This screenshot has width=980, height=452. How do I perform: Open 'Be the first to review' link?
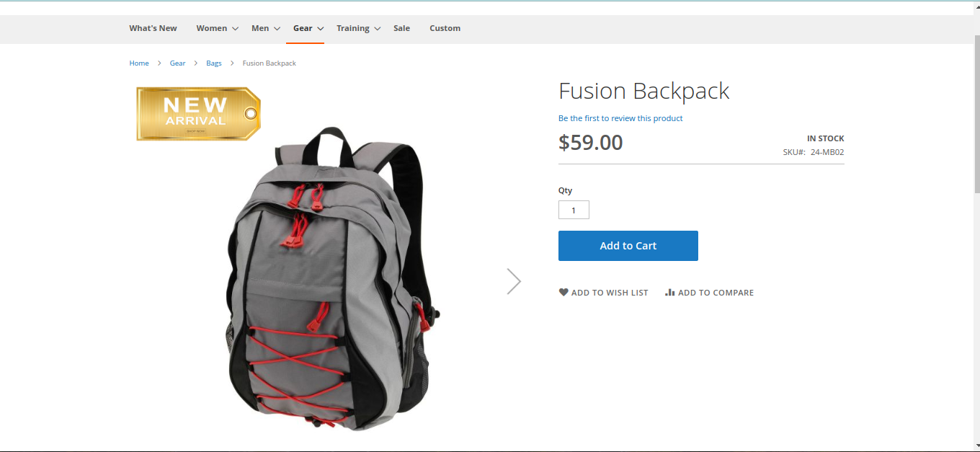click(x=620, y=118)
